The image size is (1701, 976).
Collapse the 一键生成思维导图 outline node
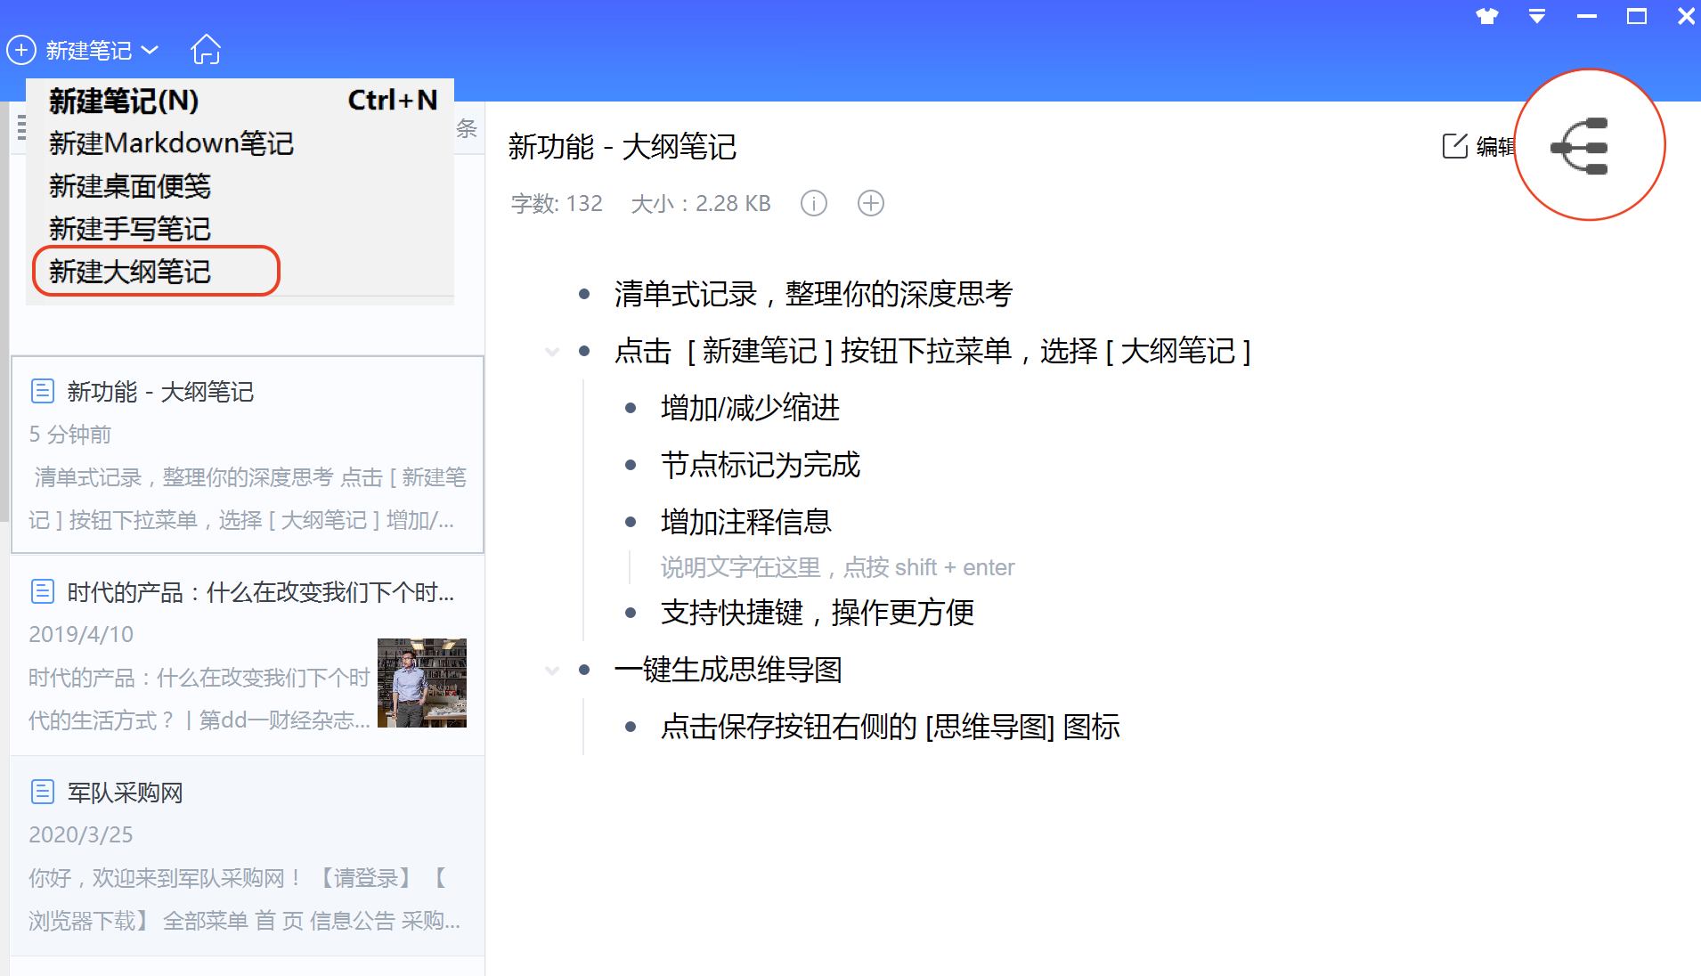(x=552, y=670)
